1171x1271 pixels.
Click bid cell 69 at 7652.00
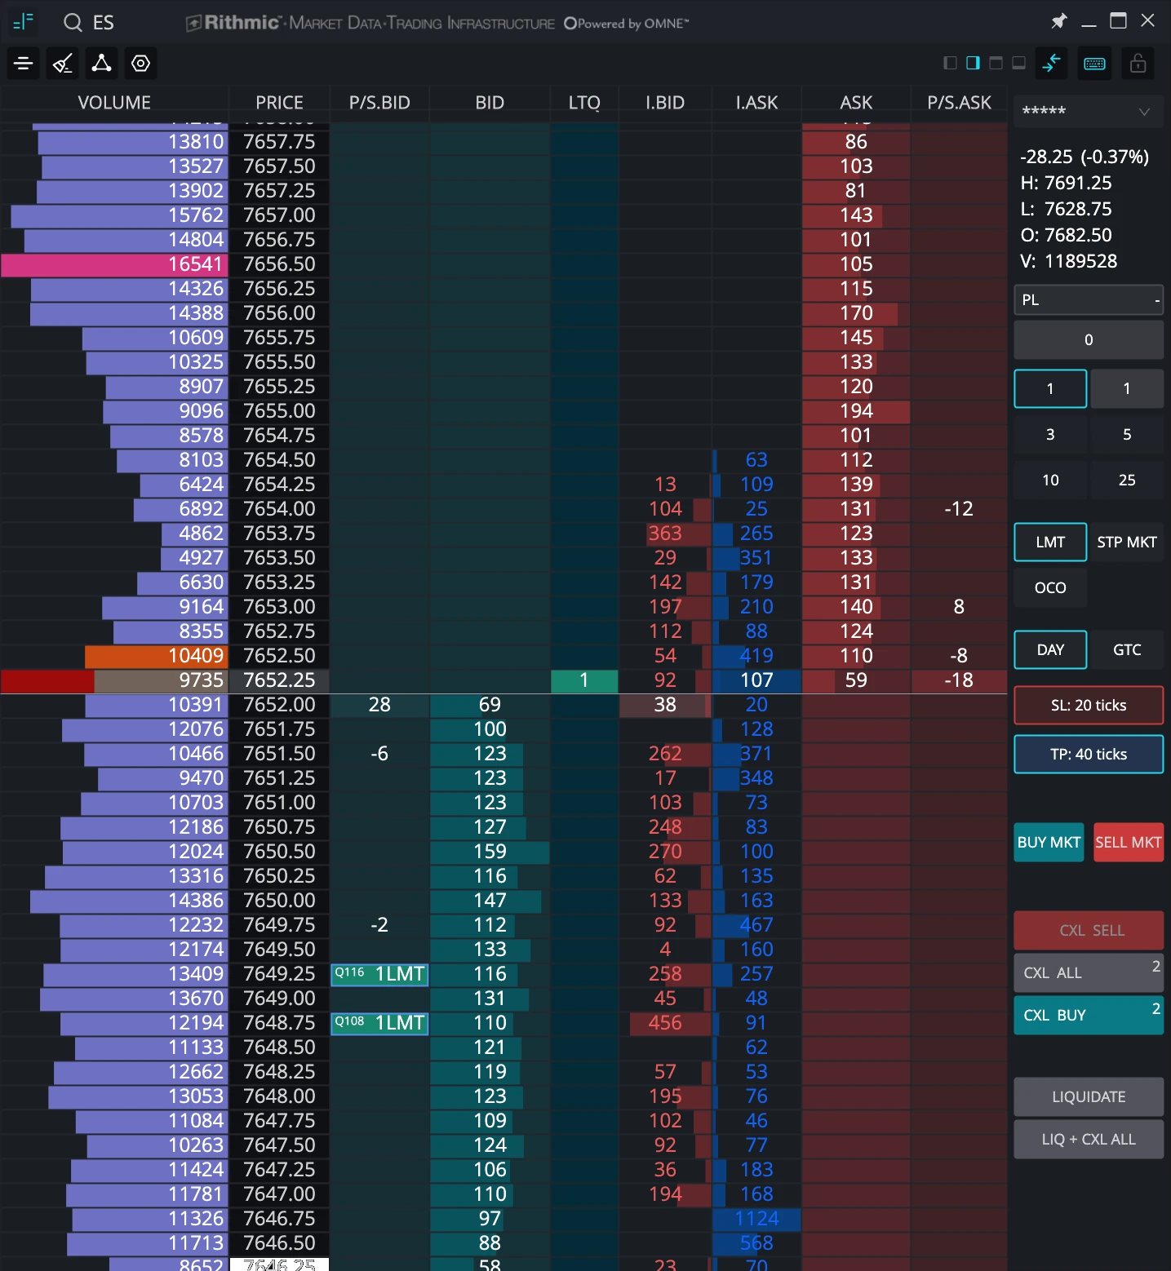490,705
